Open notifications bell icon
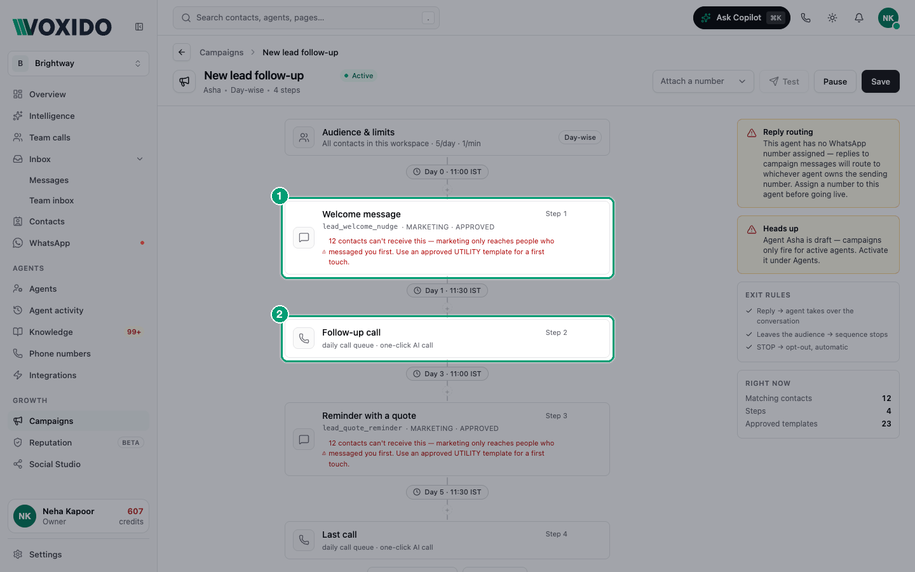The width and height of the screenshot is (915, 572). [859, 18]
